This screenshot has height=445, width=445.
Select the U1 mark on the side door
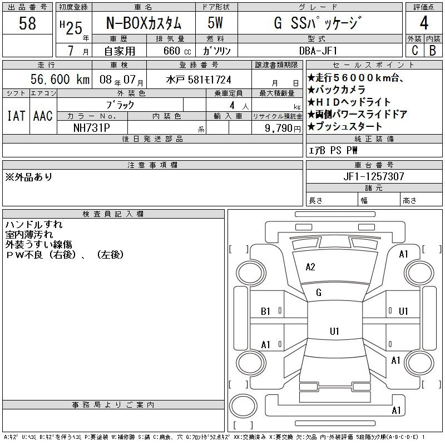click(x=403, y=311)
